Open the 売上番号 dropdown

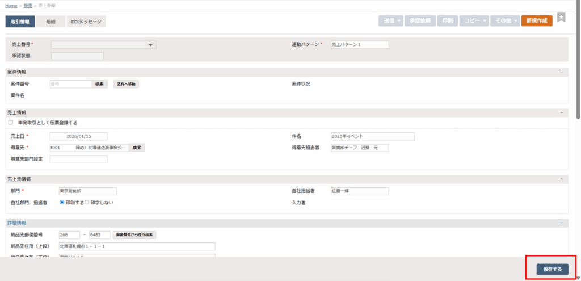coord(103,45)
